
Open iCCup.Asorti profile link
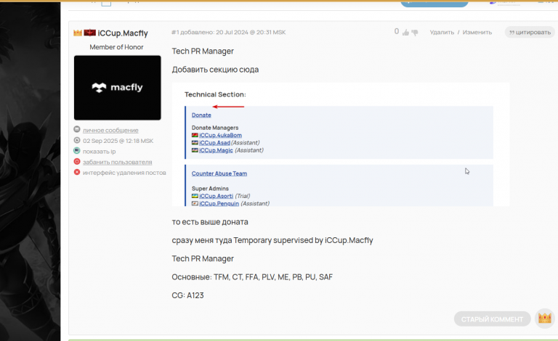(216, 196)
